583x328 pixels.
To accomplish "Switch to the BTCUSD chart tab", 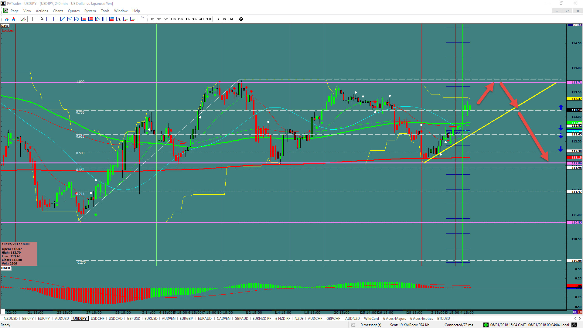I will 444,319.
